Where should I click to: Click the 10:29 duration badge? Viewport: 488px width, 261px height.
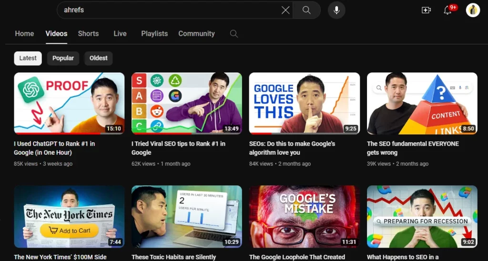(x=231, y=242)
